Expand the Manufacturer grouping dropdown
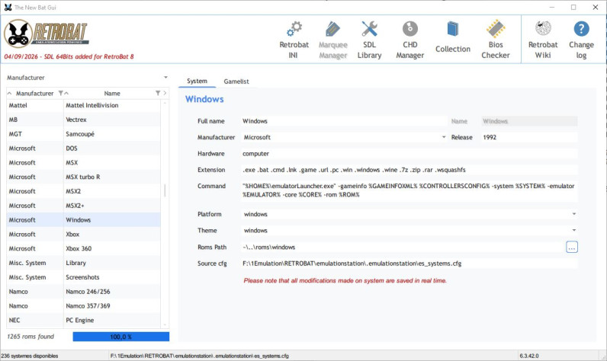Image resolution: width=607 pixels, height=361 pixels. pos(165,78)
